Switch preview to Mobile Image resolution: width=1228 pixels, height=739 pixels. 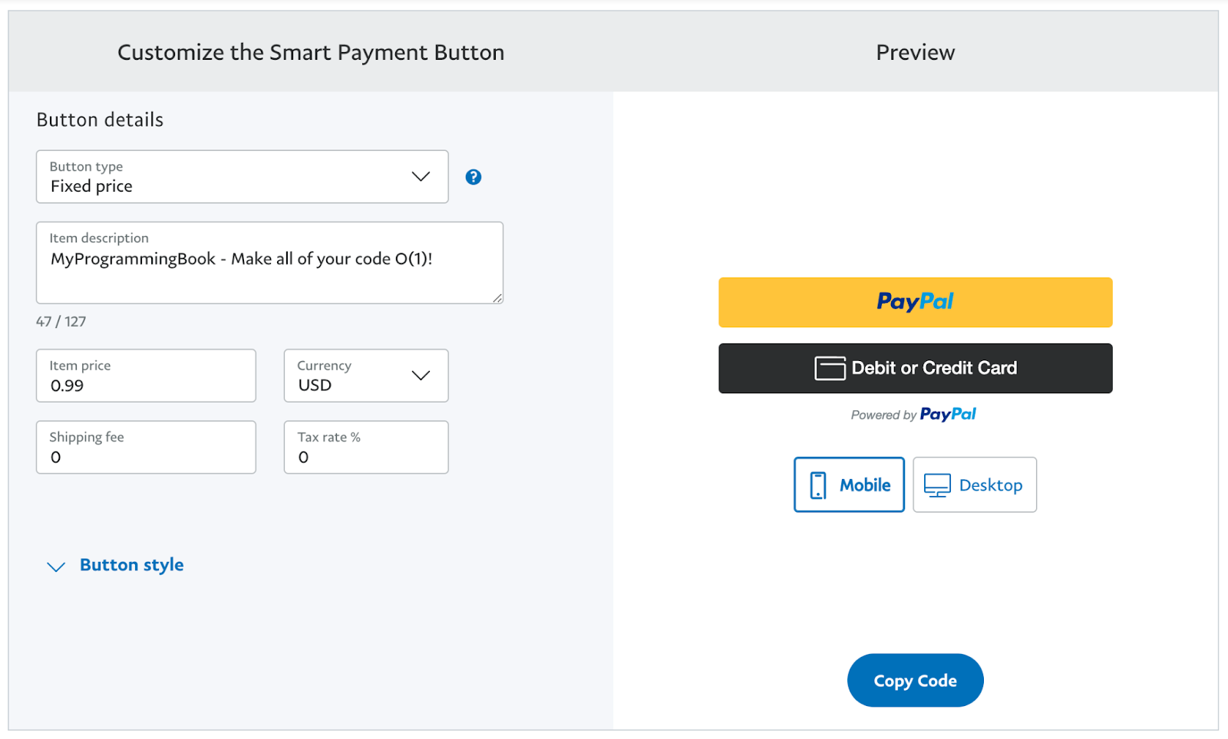click(x=849, y=485)
